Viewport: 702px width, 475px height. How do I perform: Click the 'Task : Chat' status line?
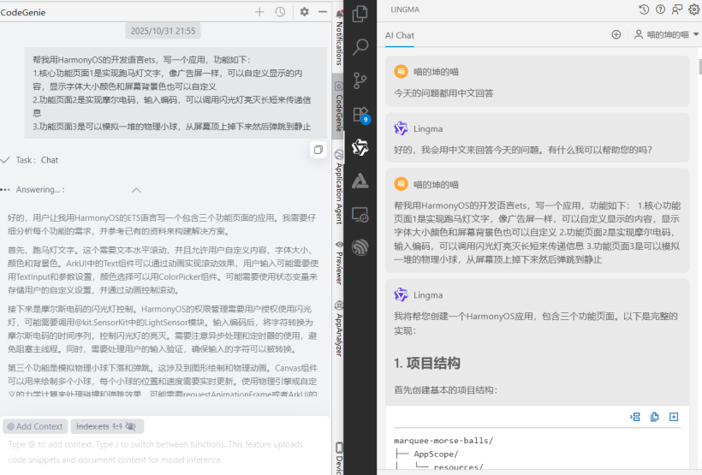coord(37,160)
